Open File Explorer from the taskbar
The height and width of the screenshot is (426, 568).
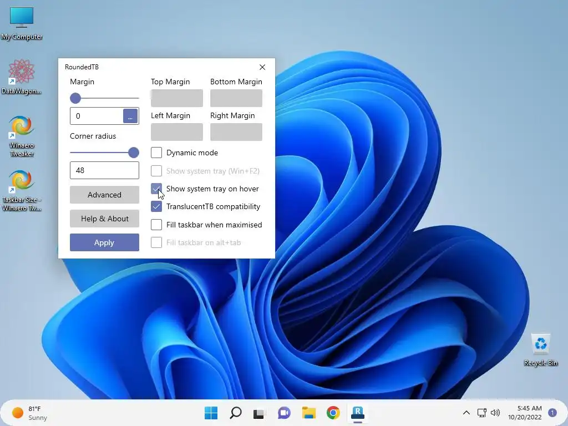click(308, 413)
